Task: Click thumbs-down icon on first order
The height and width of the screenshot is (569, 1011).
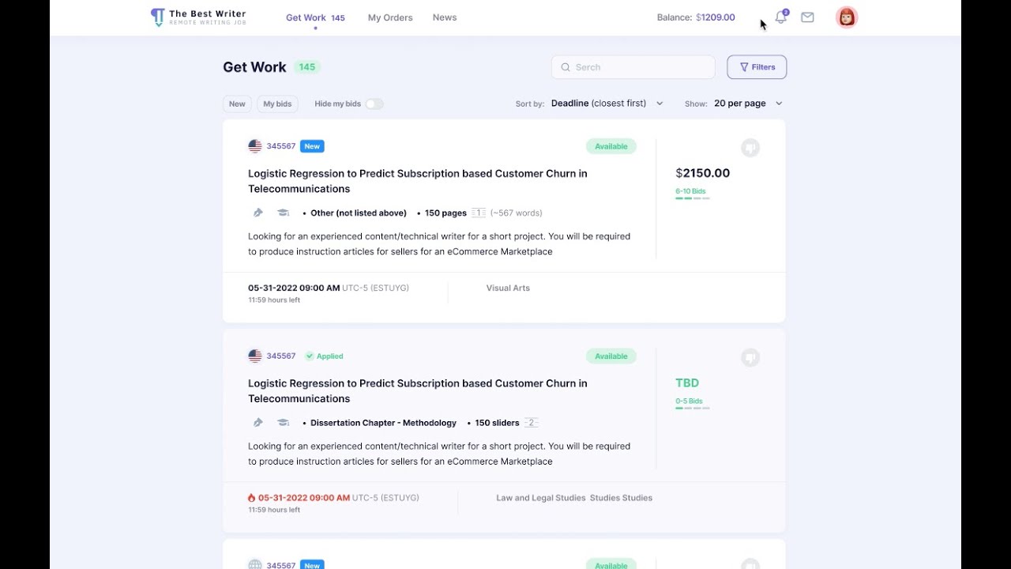Action: tap(750, 148)
